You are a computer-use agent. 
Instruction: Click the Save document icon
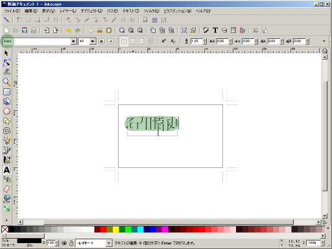(x=25, y=30)
